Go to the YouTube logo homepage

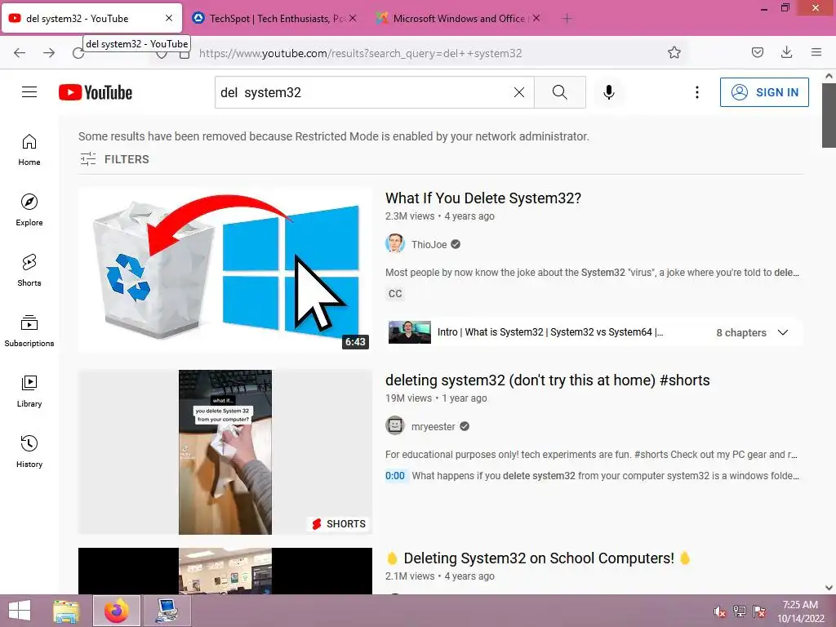pyautogui.click(x=96, y=92)
